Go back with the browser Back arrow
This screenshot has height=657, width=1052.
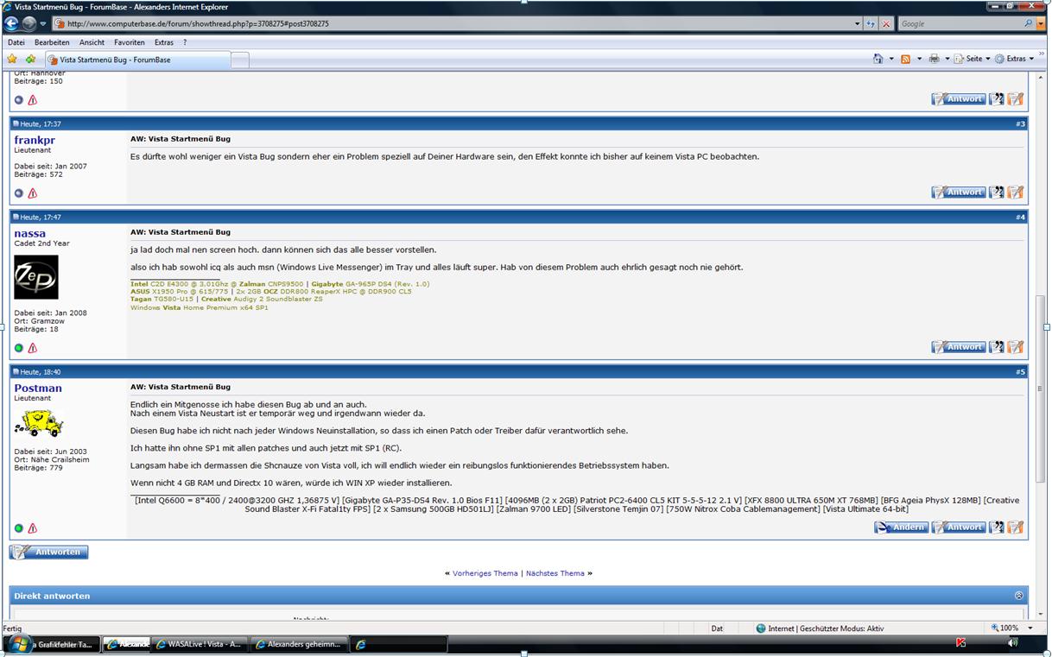11,23
